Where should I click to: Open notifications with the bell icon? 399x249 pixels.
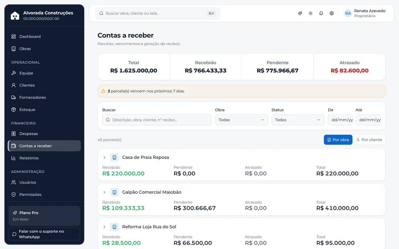(x=321, y=13)
